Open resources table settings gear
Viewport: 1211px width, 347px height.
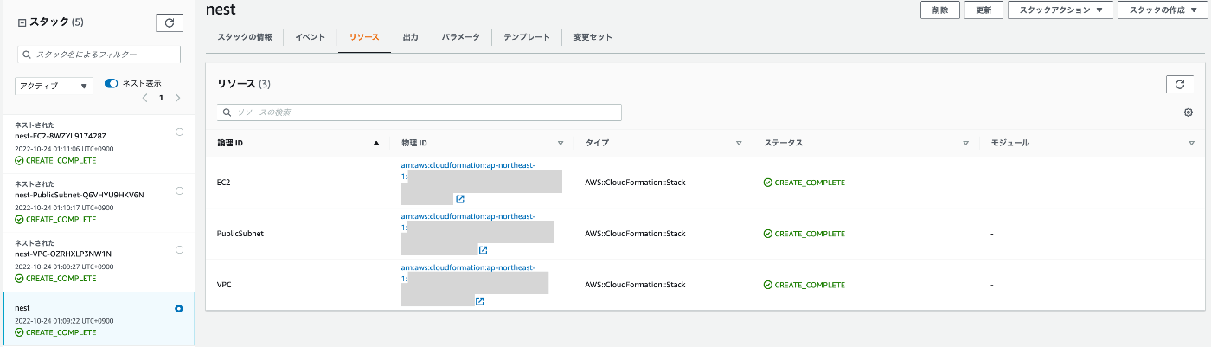1189,112
